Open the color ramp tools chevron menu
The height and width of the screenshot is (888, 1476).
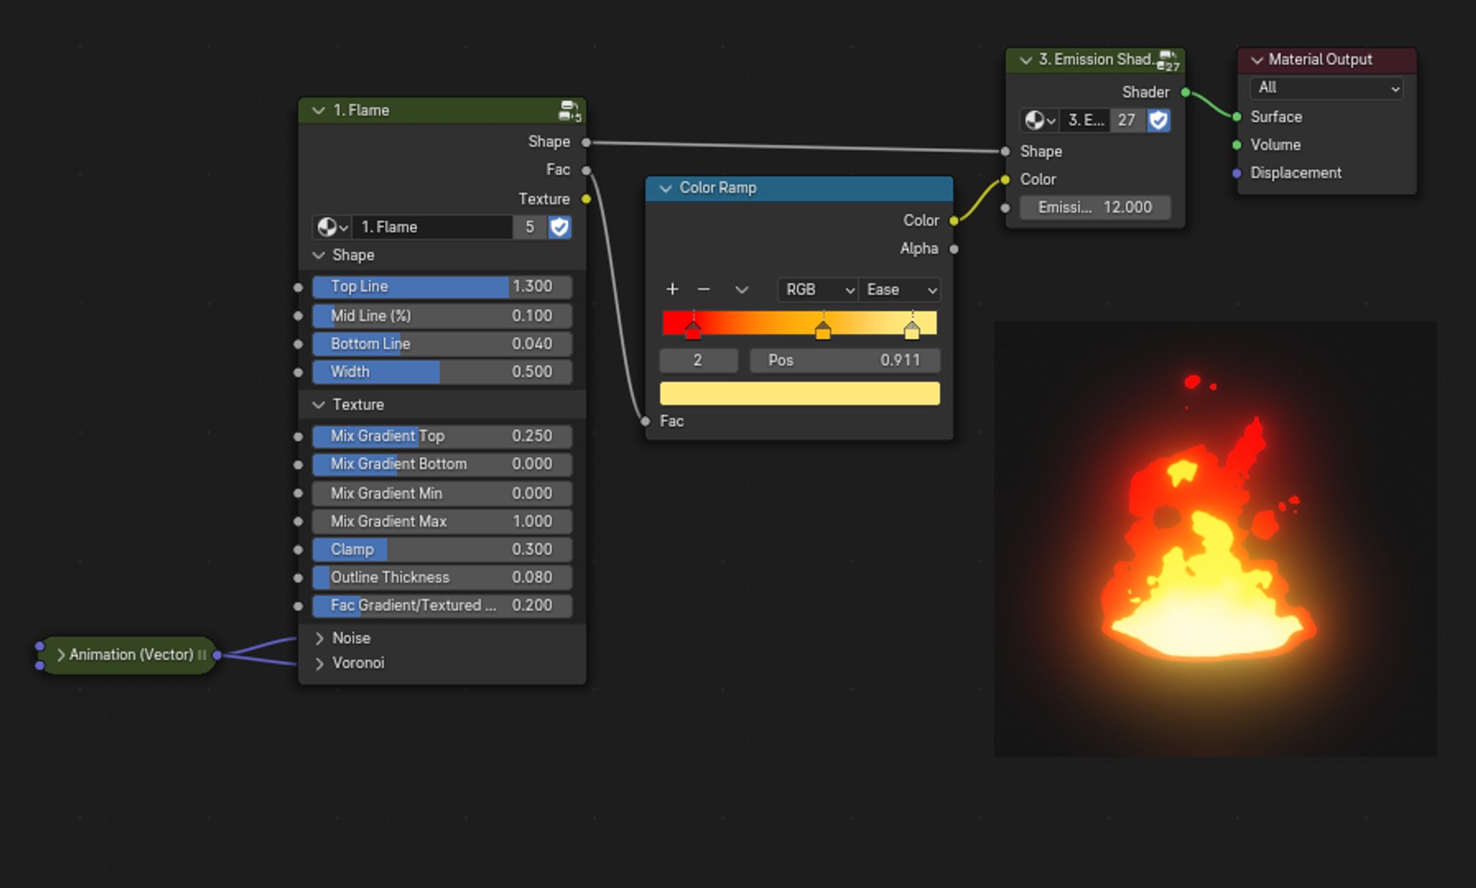(x=741, y=289)
